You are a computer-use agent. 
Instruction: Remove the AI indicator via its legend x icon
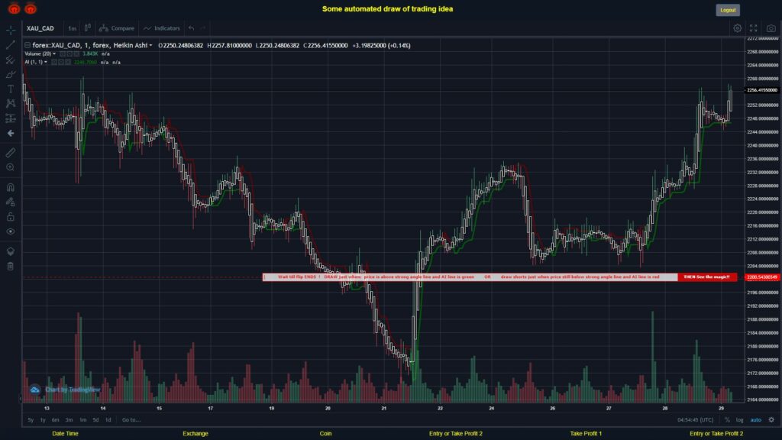click(x=68, y=63)
